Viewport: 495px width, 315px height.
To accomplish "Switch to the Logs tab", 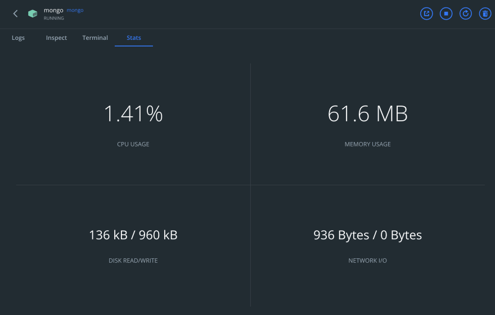I will [18, 38].
